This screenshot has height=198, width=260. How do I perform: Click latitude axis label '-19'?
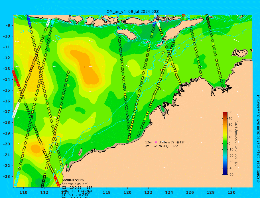coord(7,133)
